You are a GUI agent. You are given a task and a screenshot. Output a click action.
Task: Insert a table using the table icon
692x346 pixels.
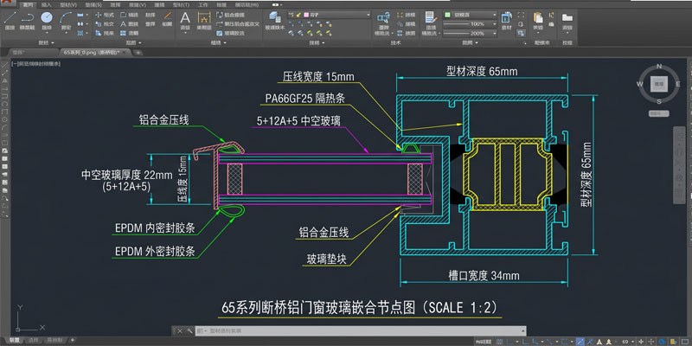[220, 33]
